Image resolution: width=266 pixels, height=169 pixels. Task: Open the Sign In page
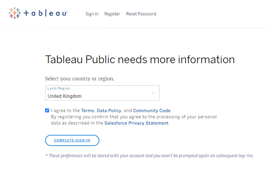click(92, 14)
